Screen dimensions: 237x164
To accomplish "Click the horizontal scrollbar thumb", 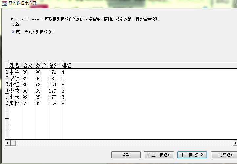I will pyautogui.click(x=13, y=143).
